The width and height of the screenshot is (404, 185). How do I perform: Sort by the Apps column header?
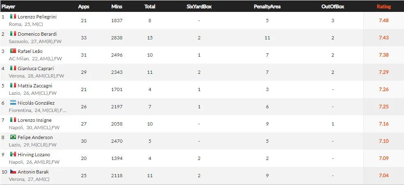[83, 7]
